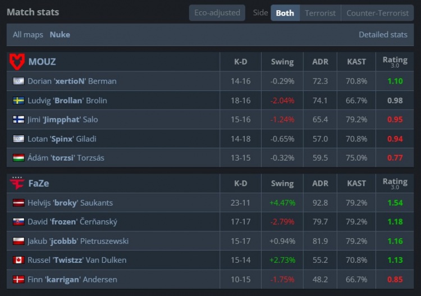421x296 pixels.
Task: Click the Danish flag beside karrigan
Action: [x=19, y=279]
